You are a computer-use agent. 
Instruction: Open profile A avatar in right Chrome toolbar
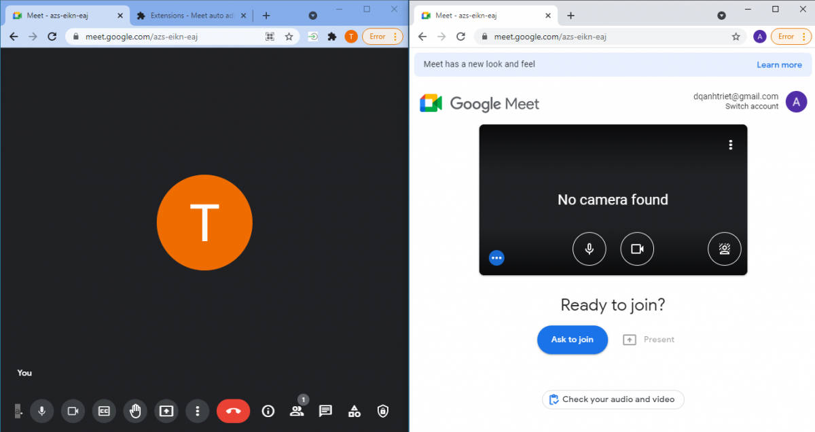tap(760, 37)
